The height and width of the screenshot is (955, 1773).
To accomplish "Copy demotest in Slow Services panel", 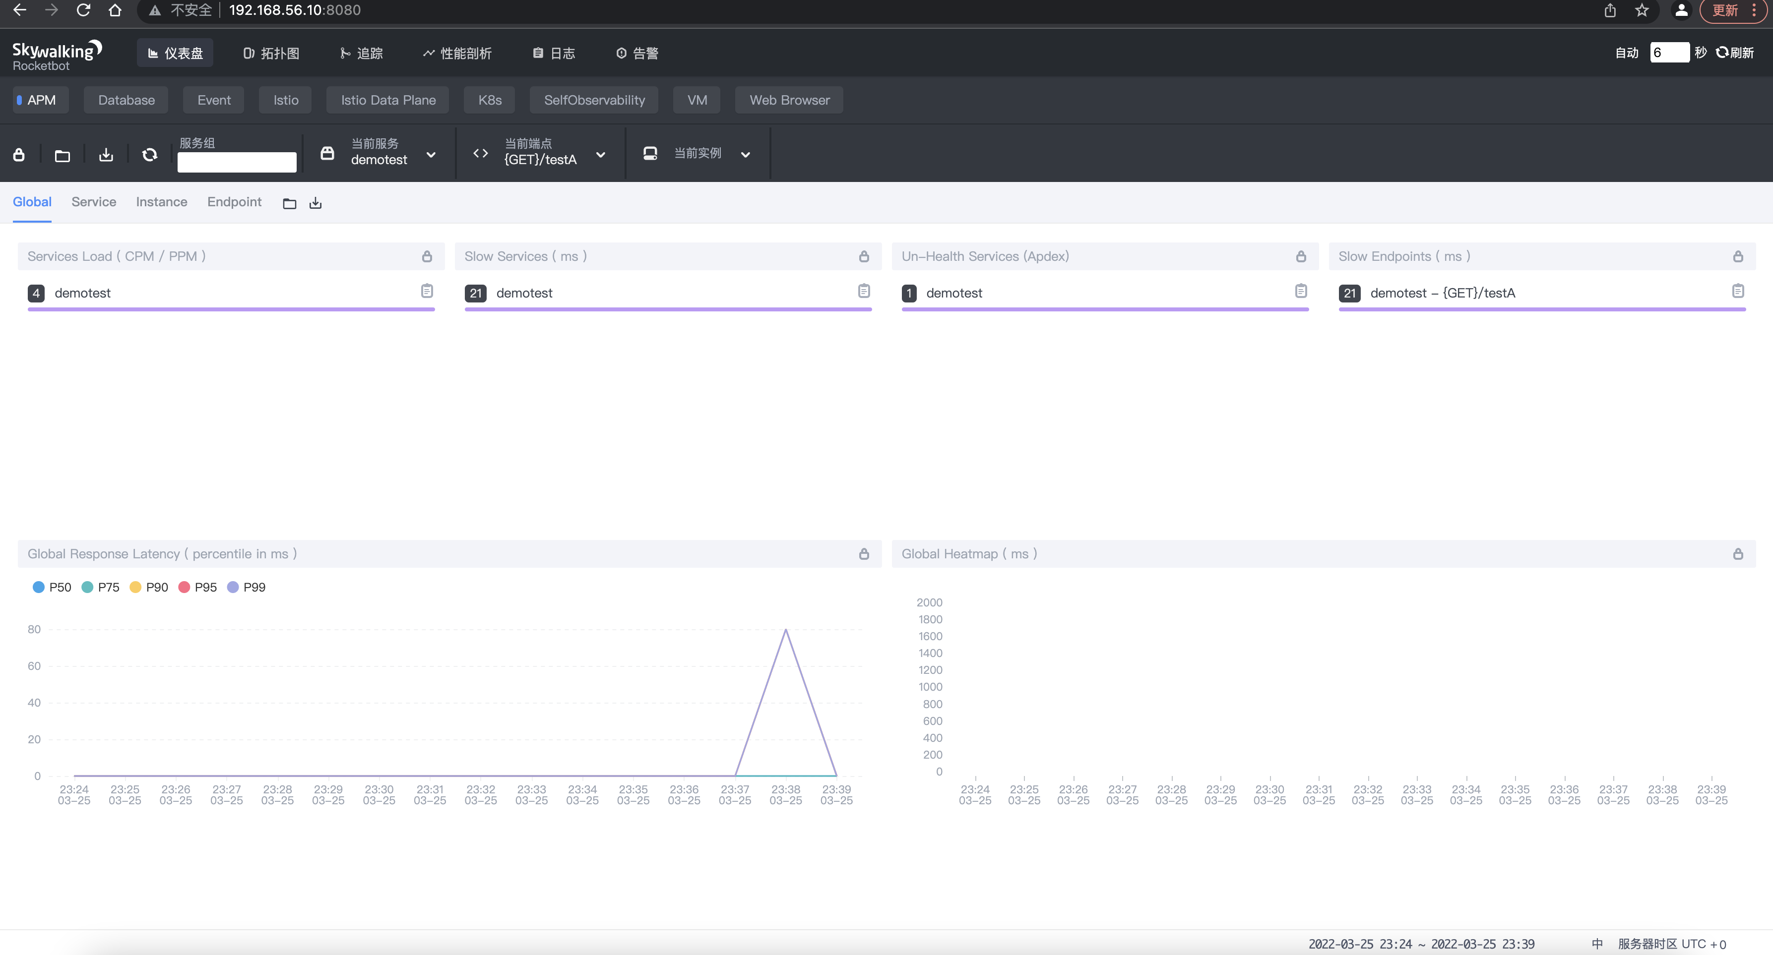I will coord(864,291).
